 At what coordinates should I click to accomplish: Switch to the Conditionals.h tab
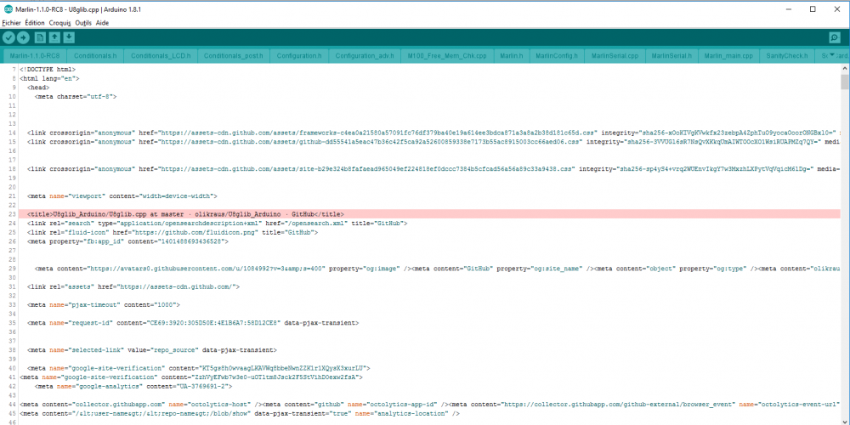pyautogui.click(x=95, y=56)
